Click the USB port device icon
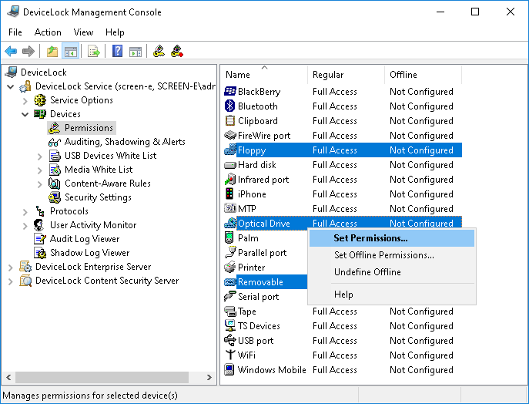The height and width of the screenshot is (404, 529). 229,341
